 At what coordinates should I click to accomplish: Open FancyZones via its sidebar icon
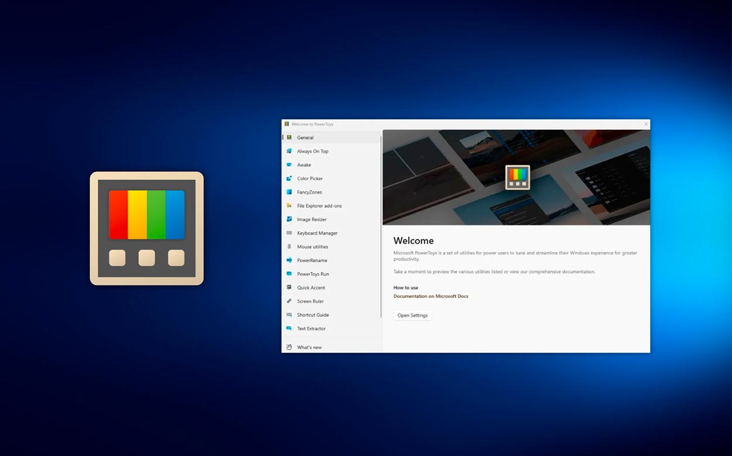click(289, 192)
